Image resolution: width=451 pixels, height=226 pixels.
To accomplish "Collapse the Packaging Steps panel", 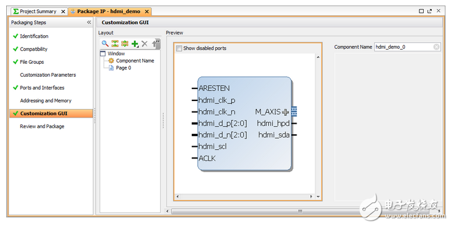I will tap(89, 22).
